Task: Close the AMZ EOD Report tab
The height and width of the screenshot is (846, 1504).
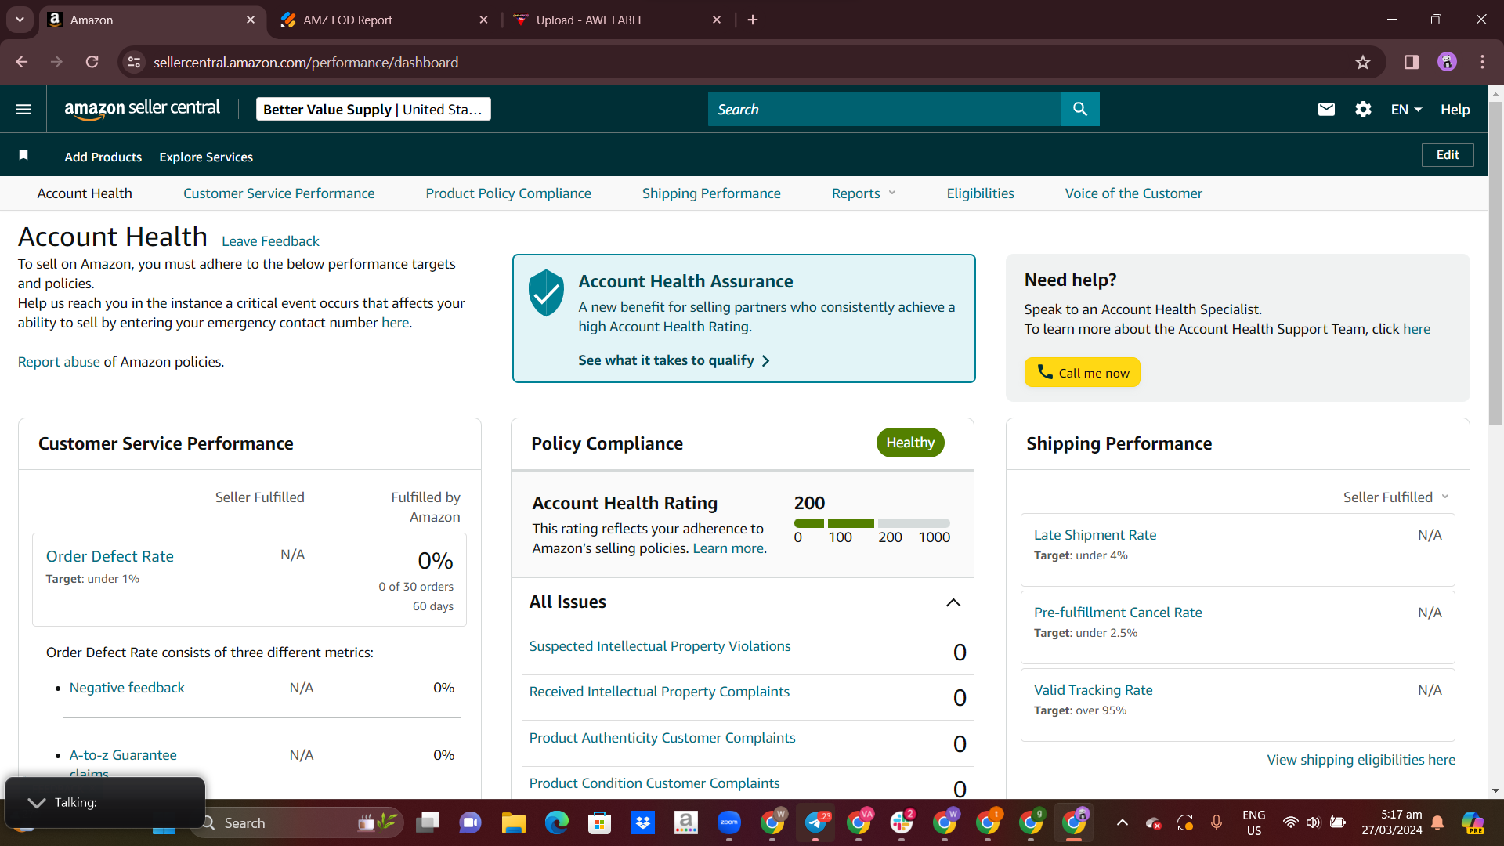Action: coord(483,20)
